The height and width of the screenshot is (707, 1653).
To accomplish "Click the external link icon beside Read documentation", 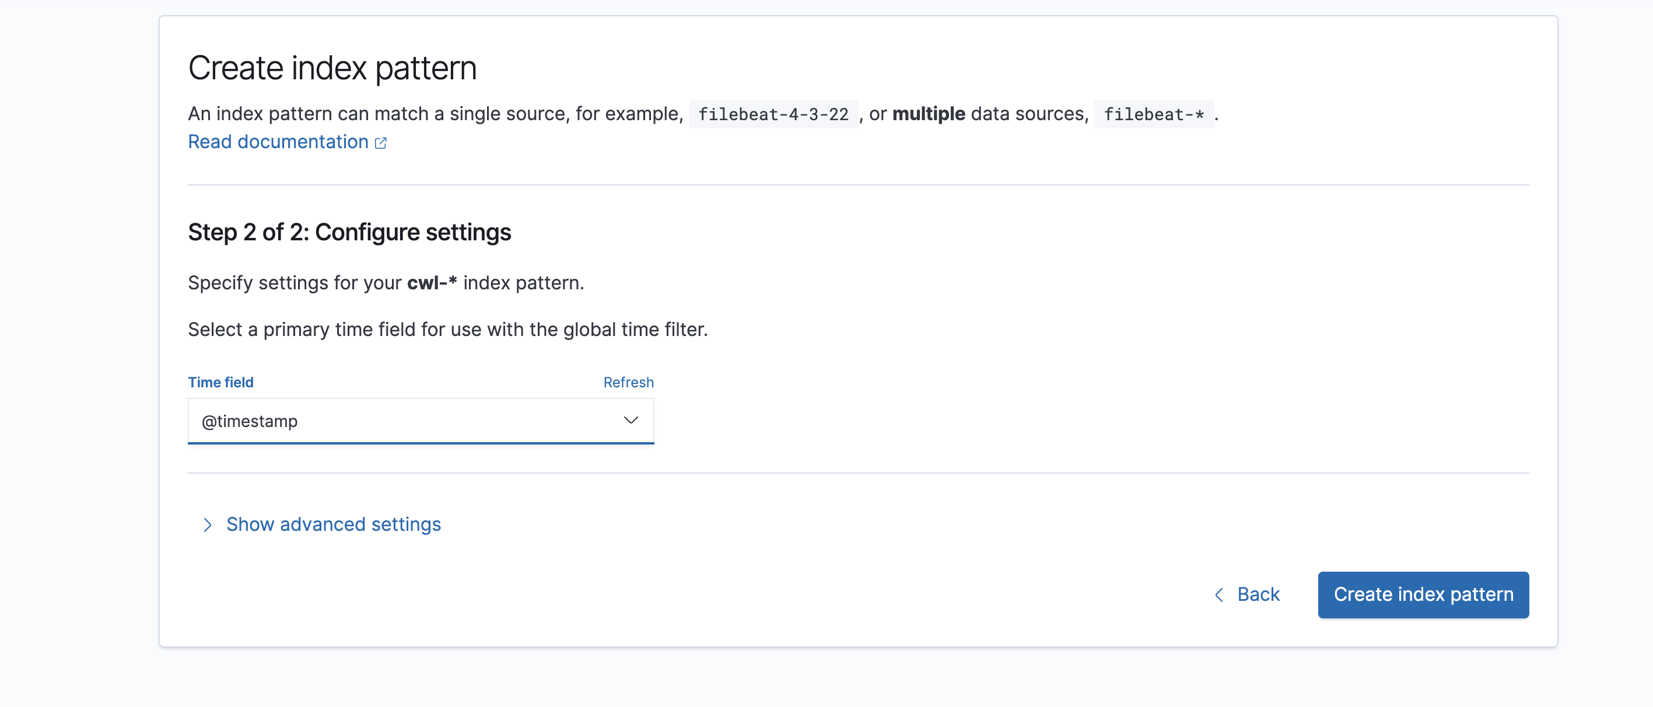I will pos(380,143).
